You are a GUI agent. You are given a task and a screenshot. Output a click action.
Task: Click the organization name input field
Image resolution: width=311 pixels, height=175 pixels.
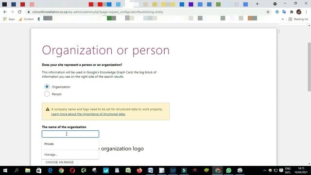pos(70,134)
